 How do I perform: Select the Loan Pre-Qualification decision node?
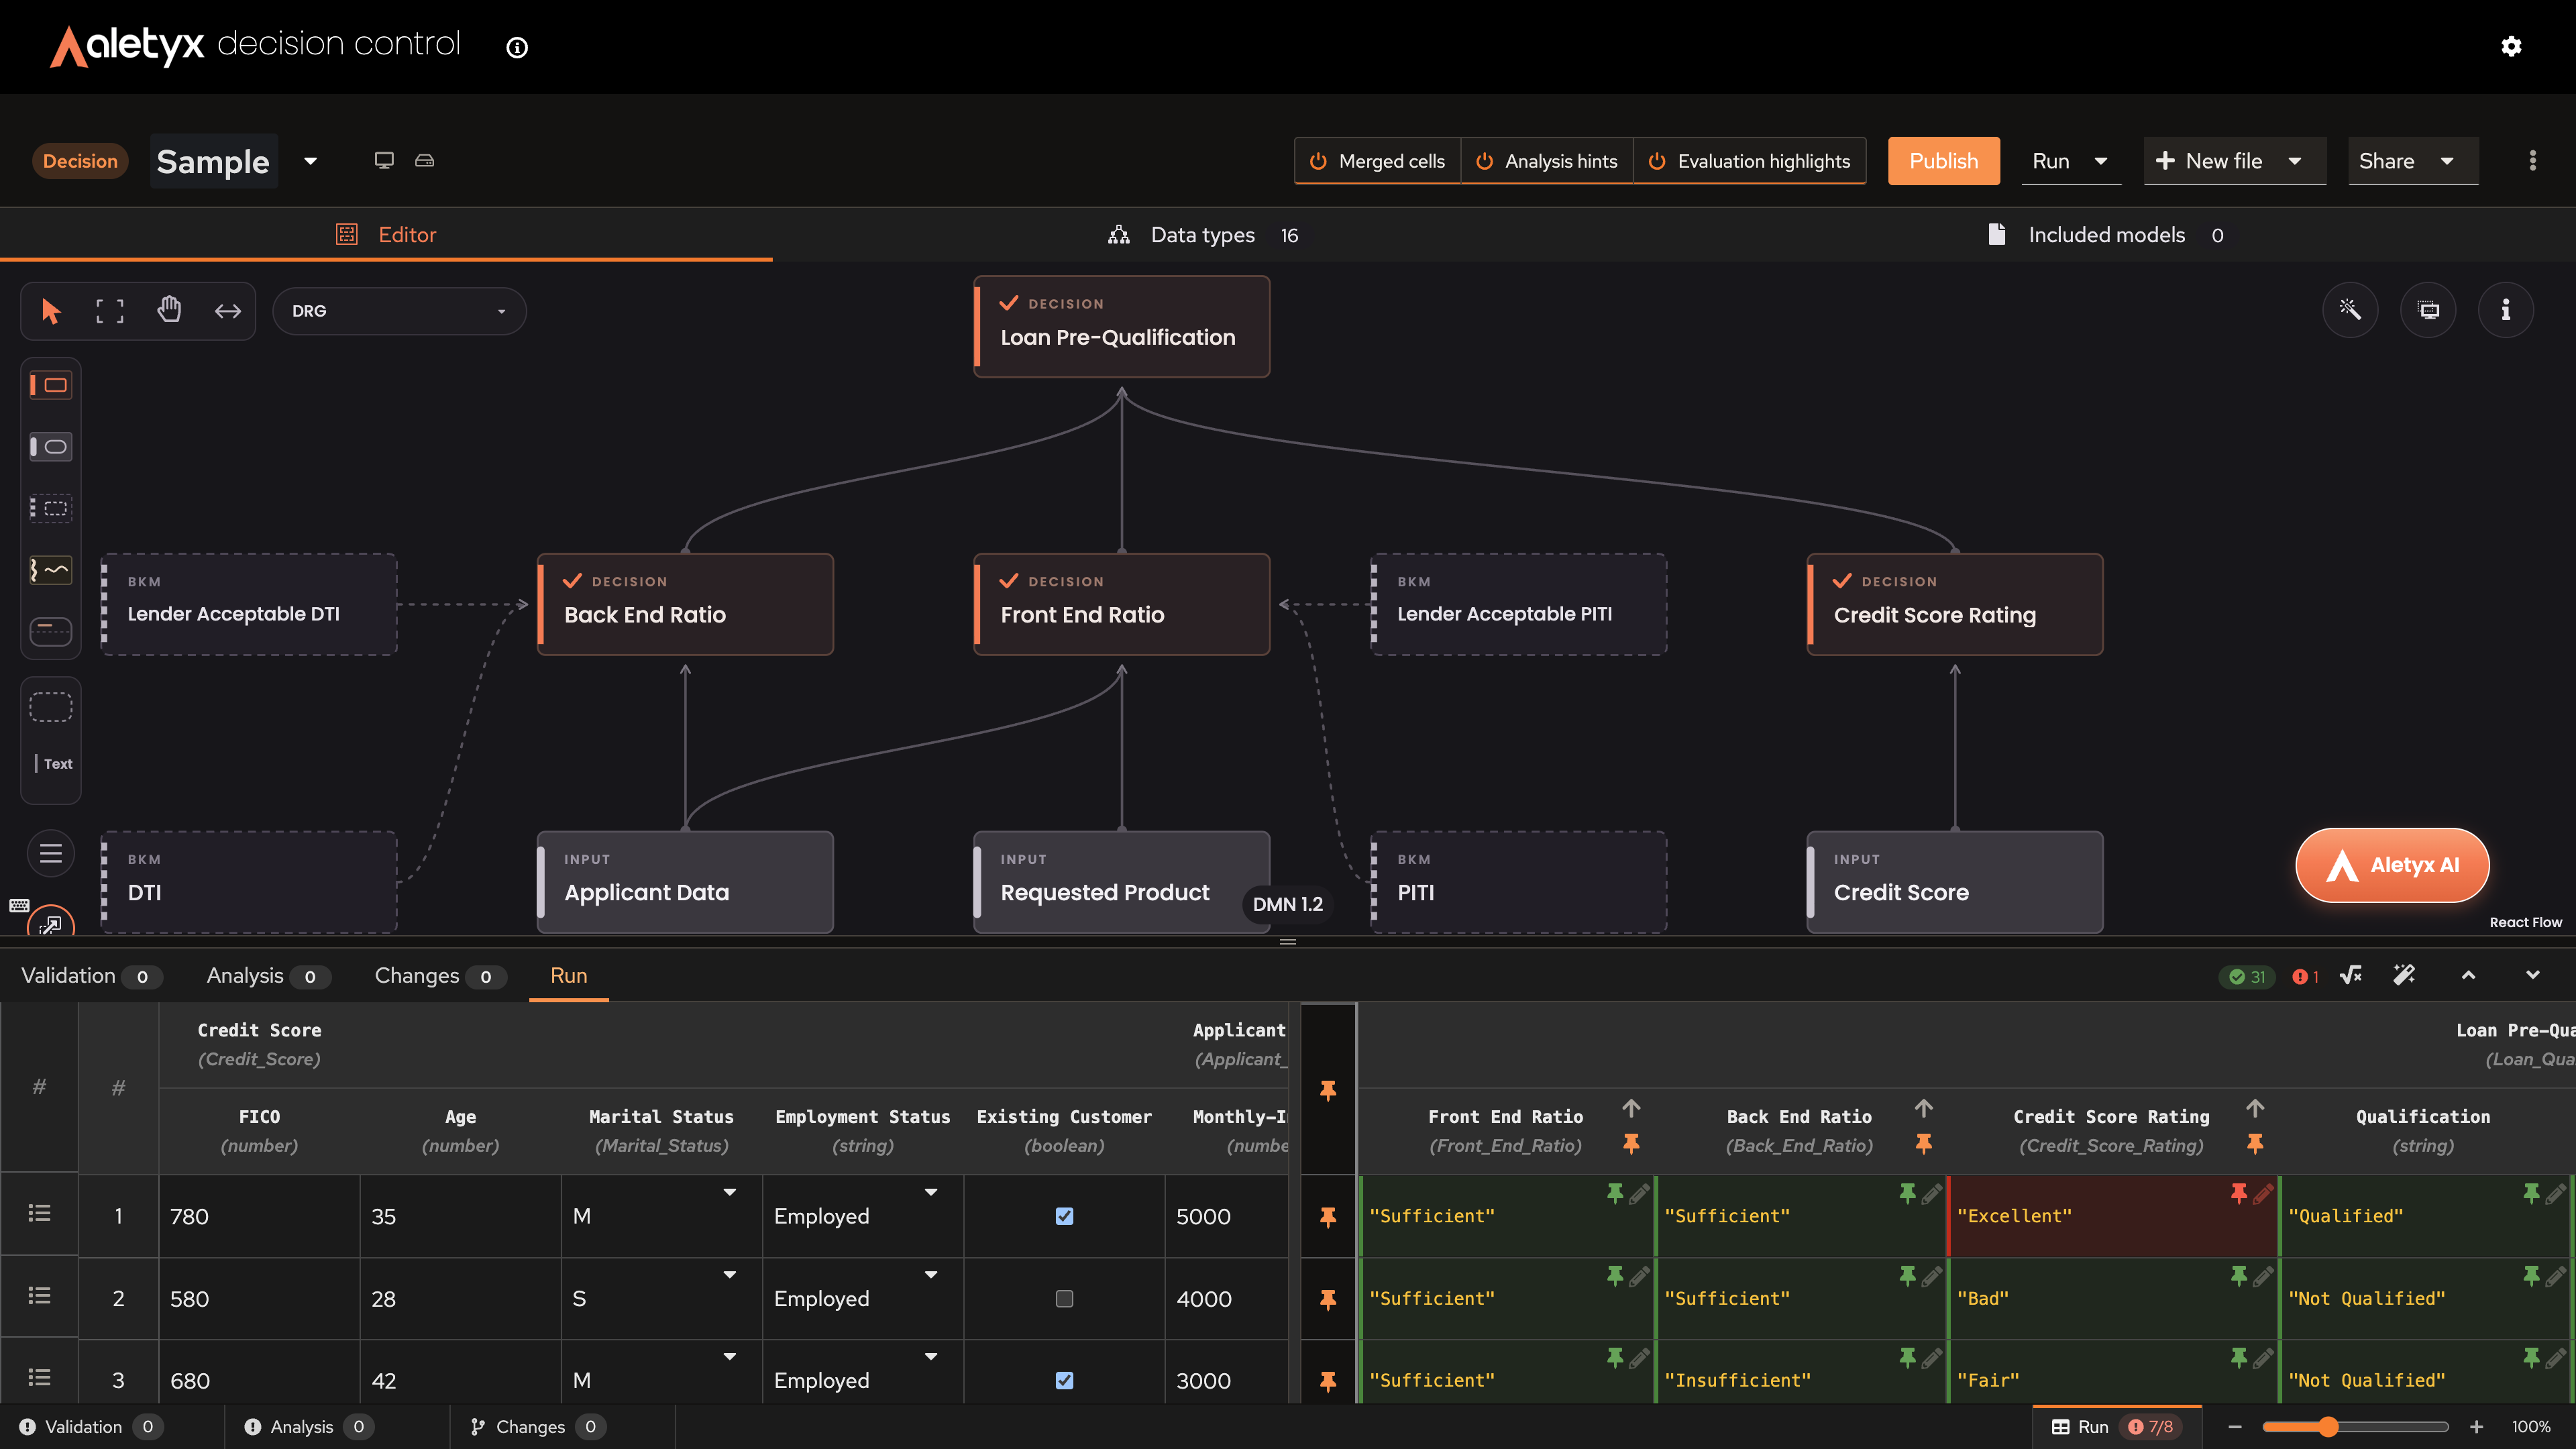pos(1121,327)
